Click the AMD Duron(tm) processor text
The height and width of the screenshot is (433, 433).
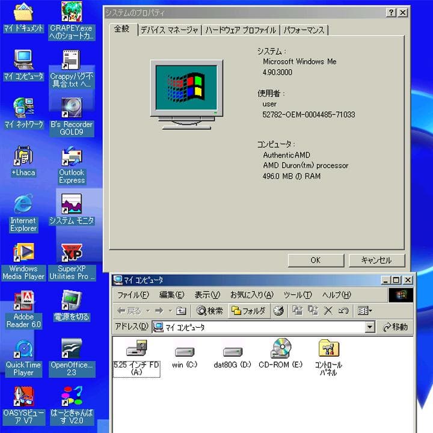point(306,165)
